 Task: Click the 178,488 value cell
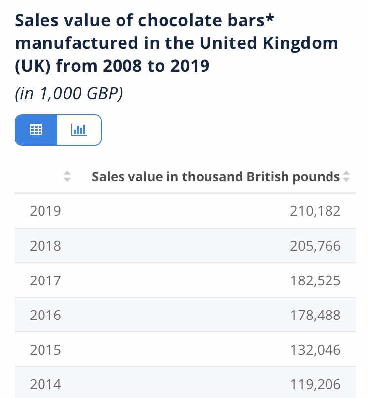315,315
